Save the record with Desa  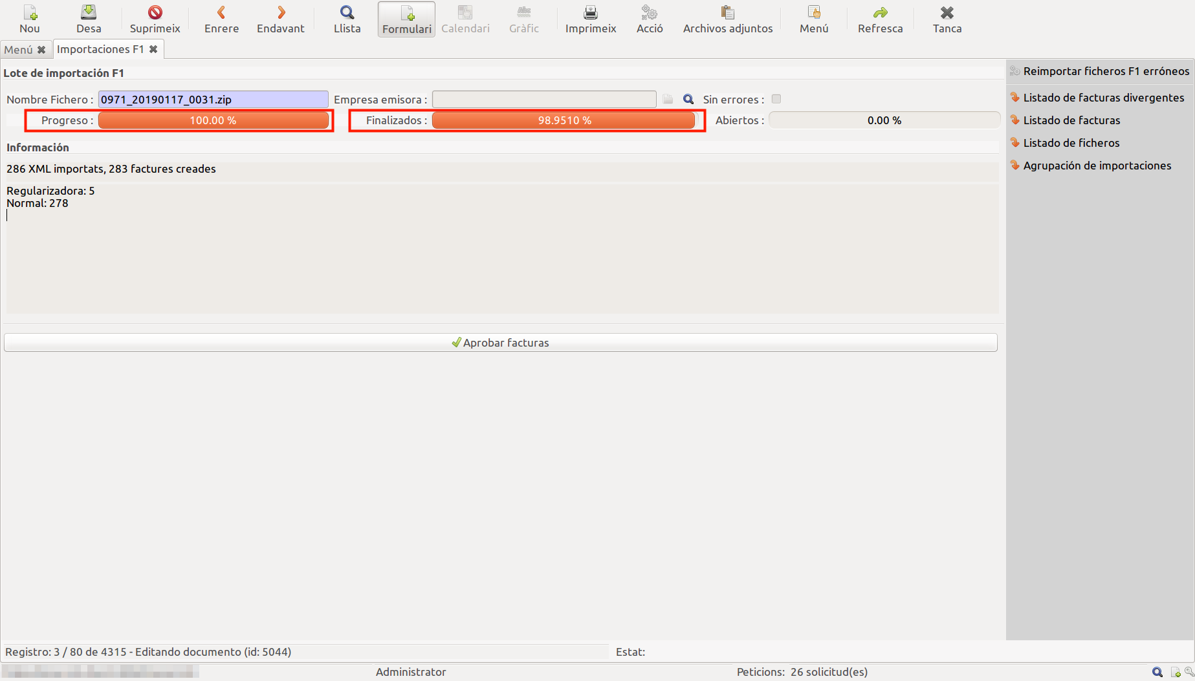click(89, 19)
